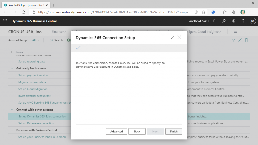Click the CRONUS USA, Inc. company name
The image size is (258, 145).
(25, 32)
